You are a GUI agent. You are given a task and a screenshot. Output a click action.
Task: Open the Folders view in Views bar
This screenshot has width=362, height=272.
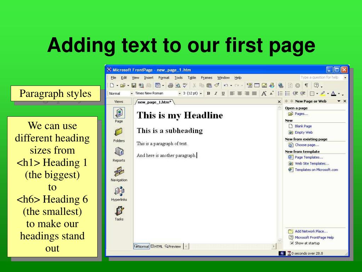(x=119, y=132)
